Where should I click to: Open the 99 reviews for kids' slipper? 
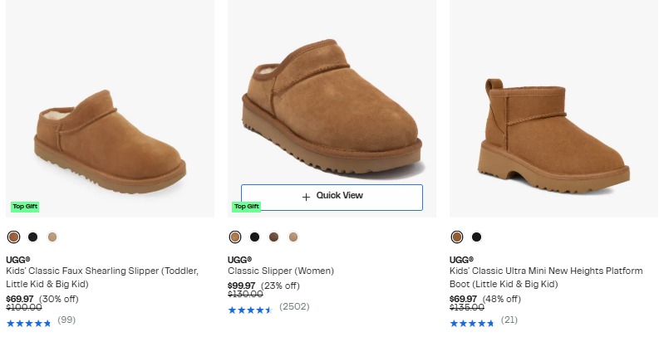coord(66,320)
